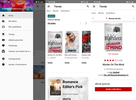Tap Romance Editor's Pick title
Image resolution: width=136 pixels, height=100 pixels.
tap(73, 84)
